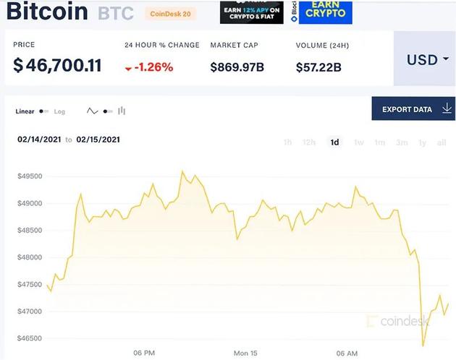Click the end date 02/15/2021
The height and width of the screenshot is (360, 456).
(98, 140)
